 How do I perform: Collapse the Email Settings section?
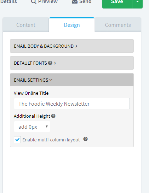click(72, 80)
